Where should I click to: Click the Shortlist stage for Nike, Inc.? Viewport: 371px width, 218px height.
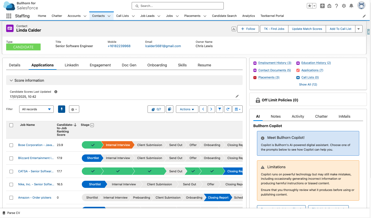pyautogui.click(x=95, y=184)
